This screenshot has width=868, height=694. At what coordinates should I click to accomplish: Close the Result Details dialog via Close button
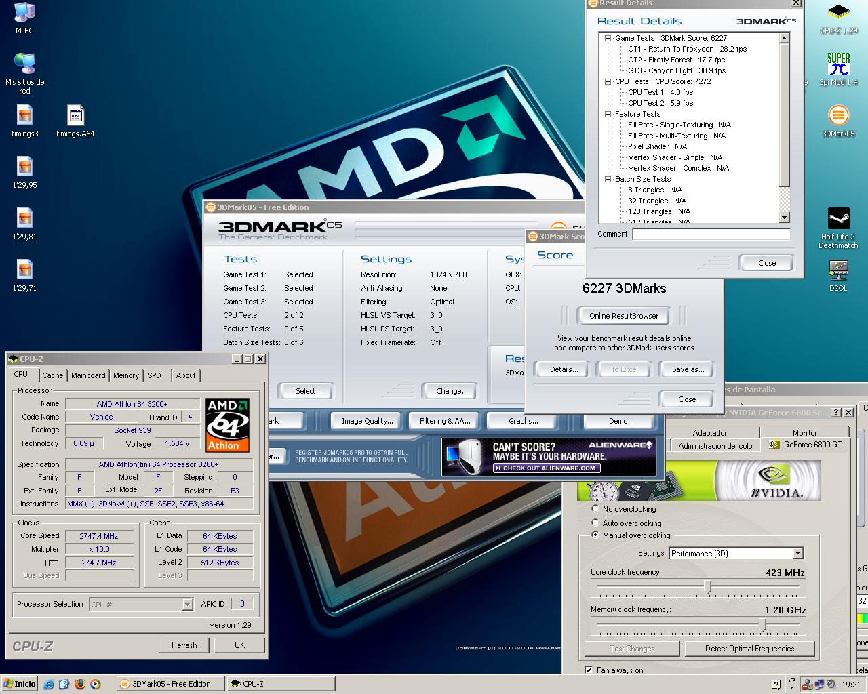click(767, 263)
